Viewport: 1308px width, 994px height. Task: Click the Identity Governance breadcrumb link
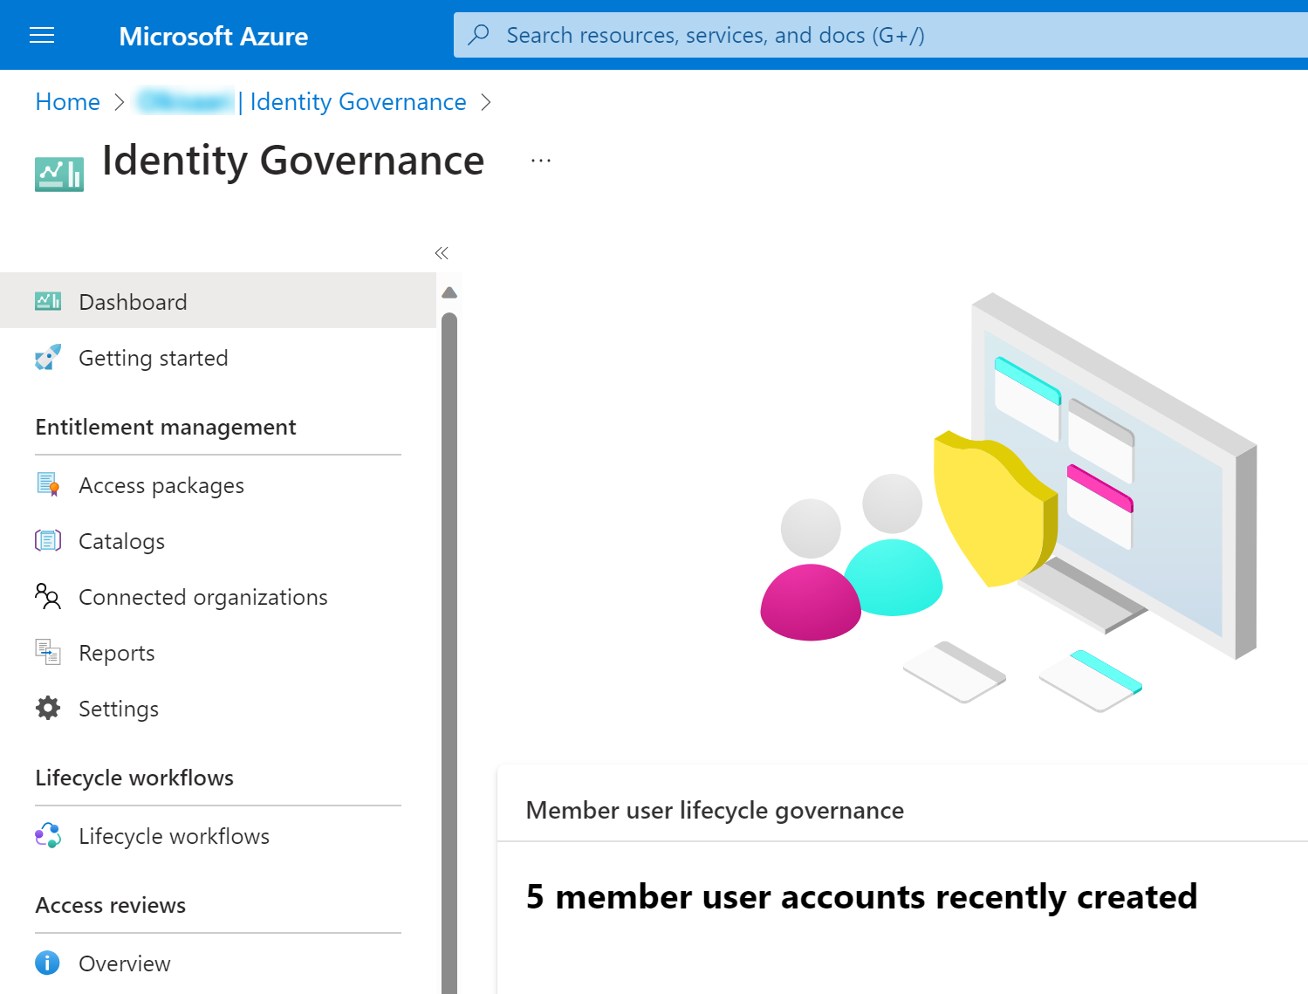tap(358, 102)
